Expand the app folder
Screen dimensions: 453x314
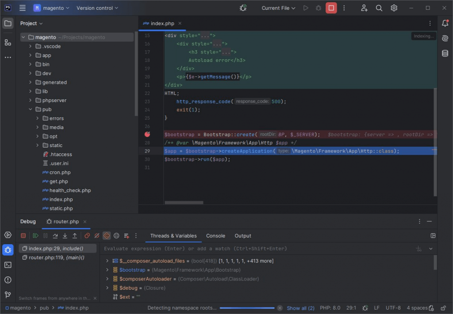point(31,55)
